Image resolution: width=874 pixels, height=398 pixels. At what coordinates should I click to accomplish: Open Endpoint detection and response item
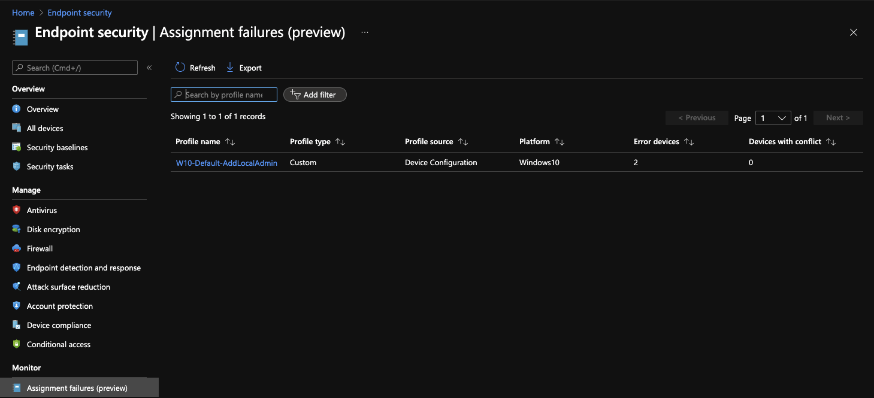[84, 268]
